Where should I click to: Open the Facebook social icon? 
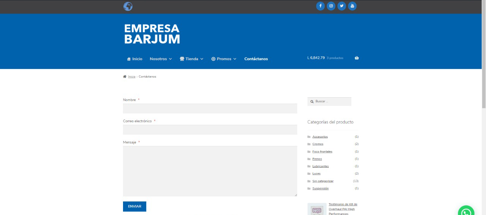pyautogui.click(x=320, y=6)
